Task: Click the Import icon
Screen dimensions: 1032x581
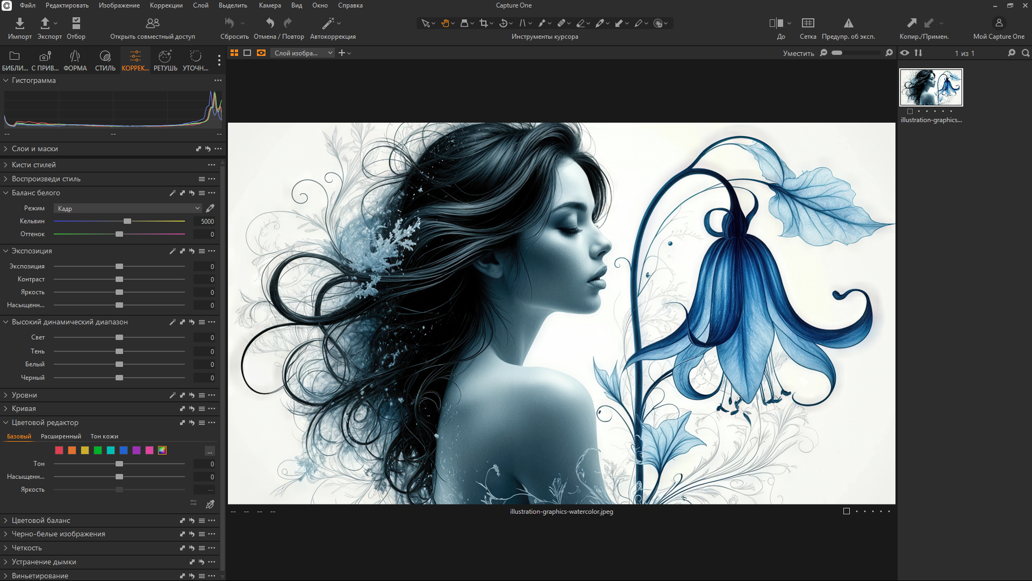Action: point(19,23)
